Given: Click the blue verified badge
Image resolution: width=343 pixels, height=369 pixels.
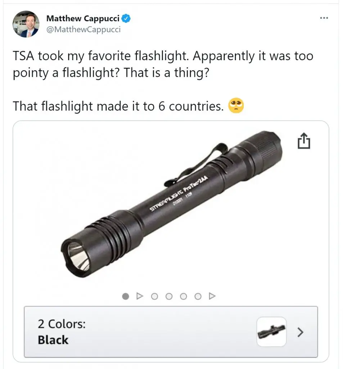Looking at the screenshot, I should [x=126, y=18].
